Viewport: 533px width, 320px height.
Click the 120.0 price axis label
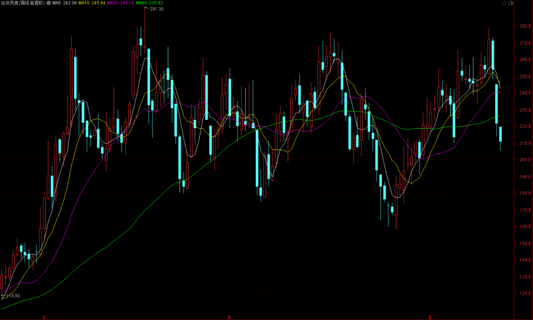525,293
